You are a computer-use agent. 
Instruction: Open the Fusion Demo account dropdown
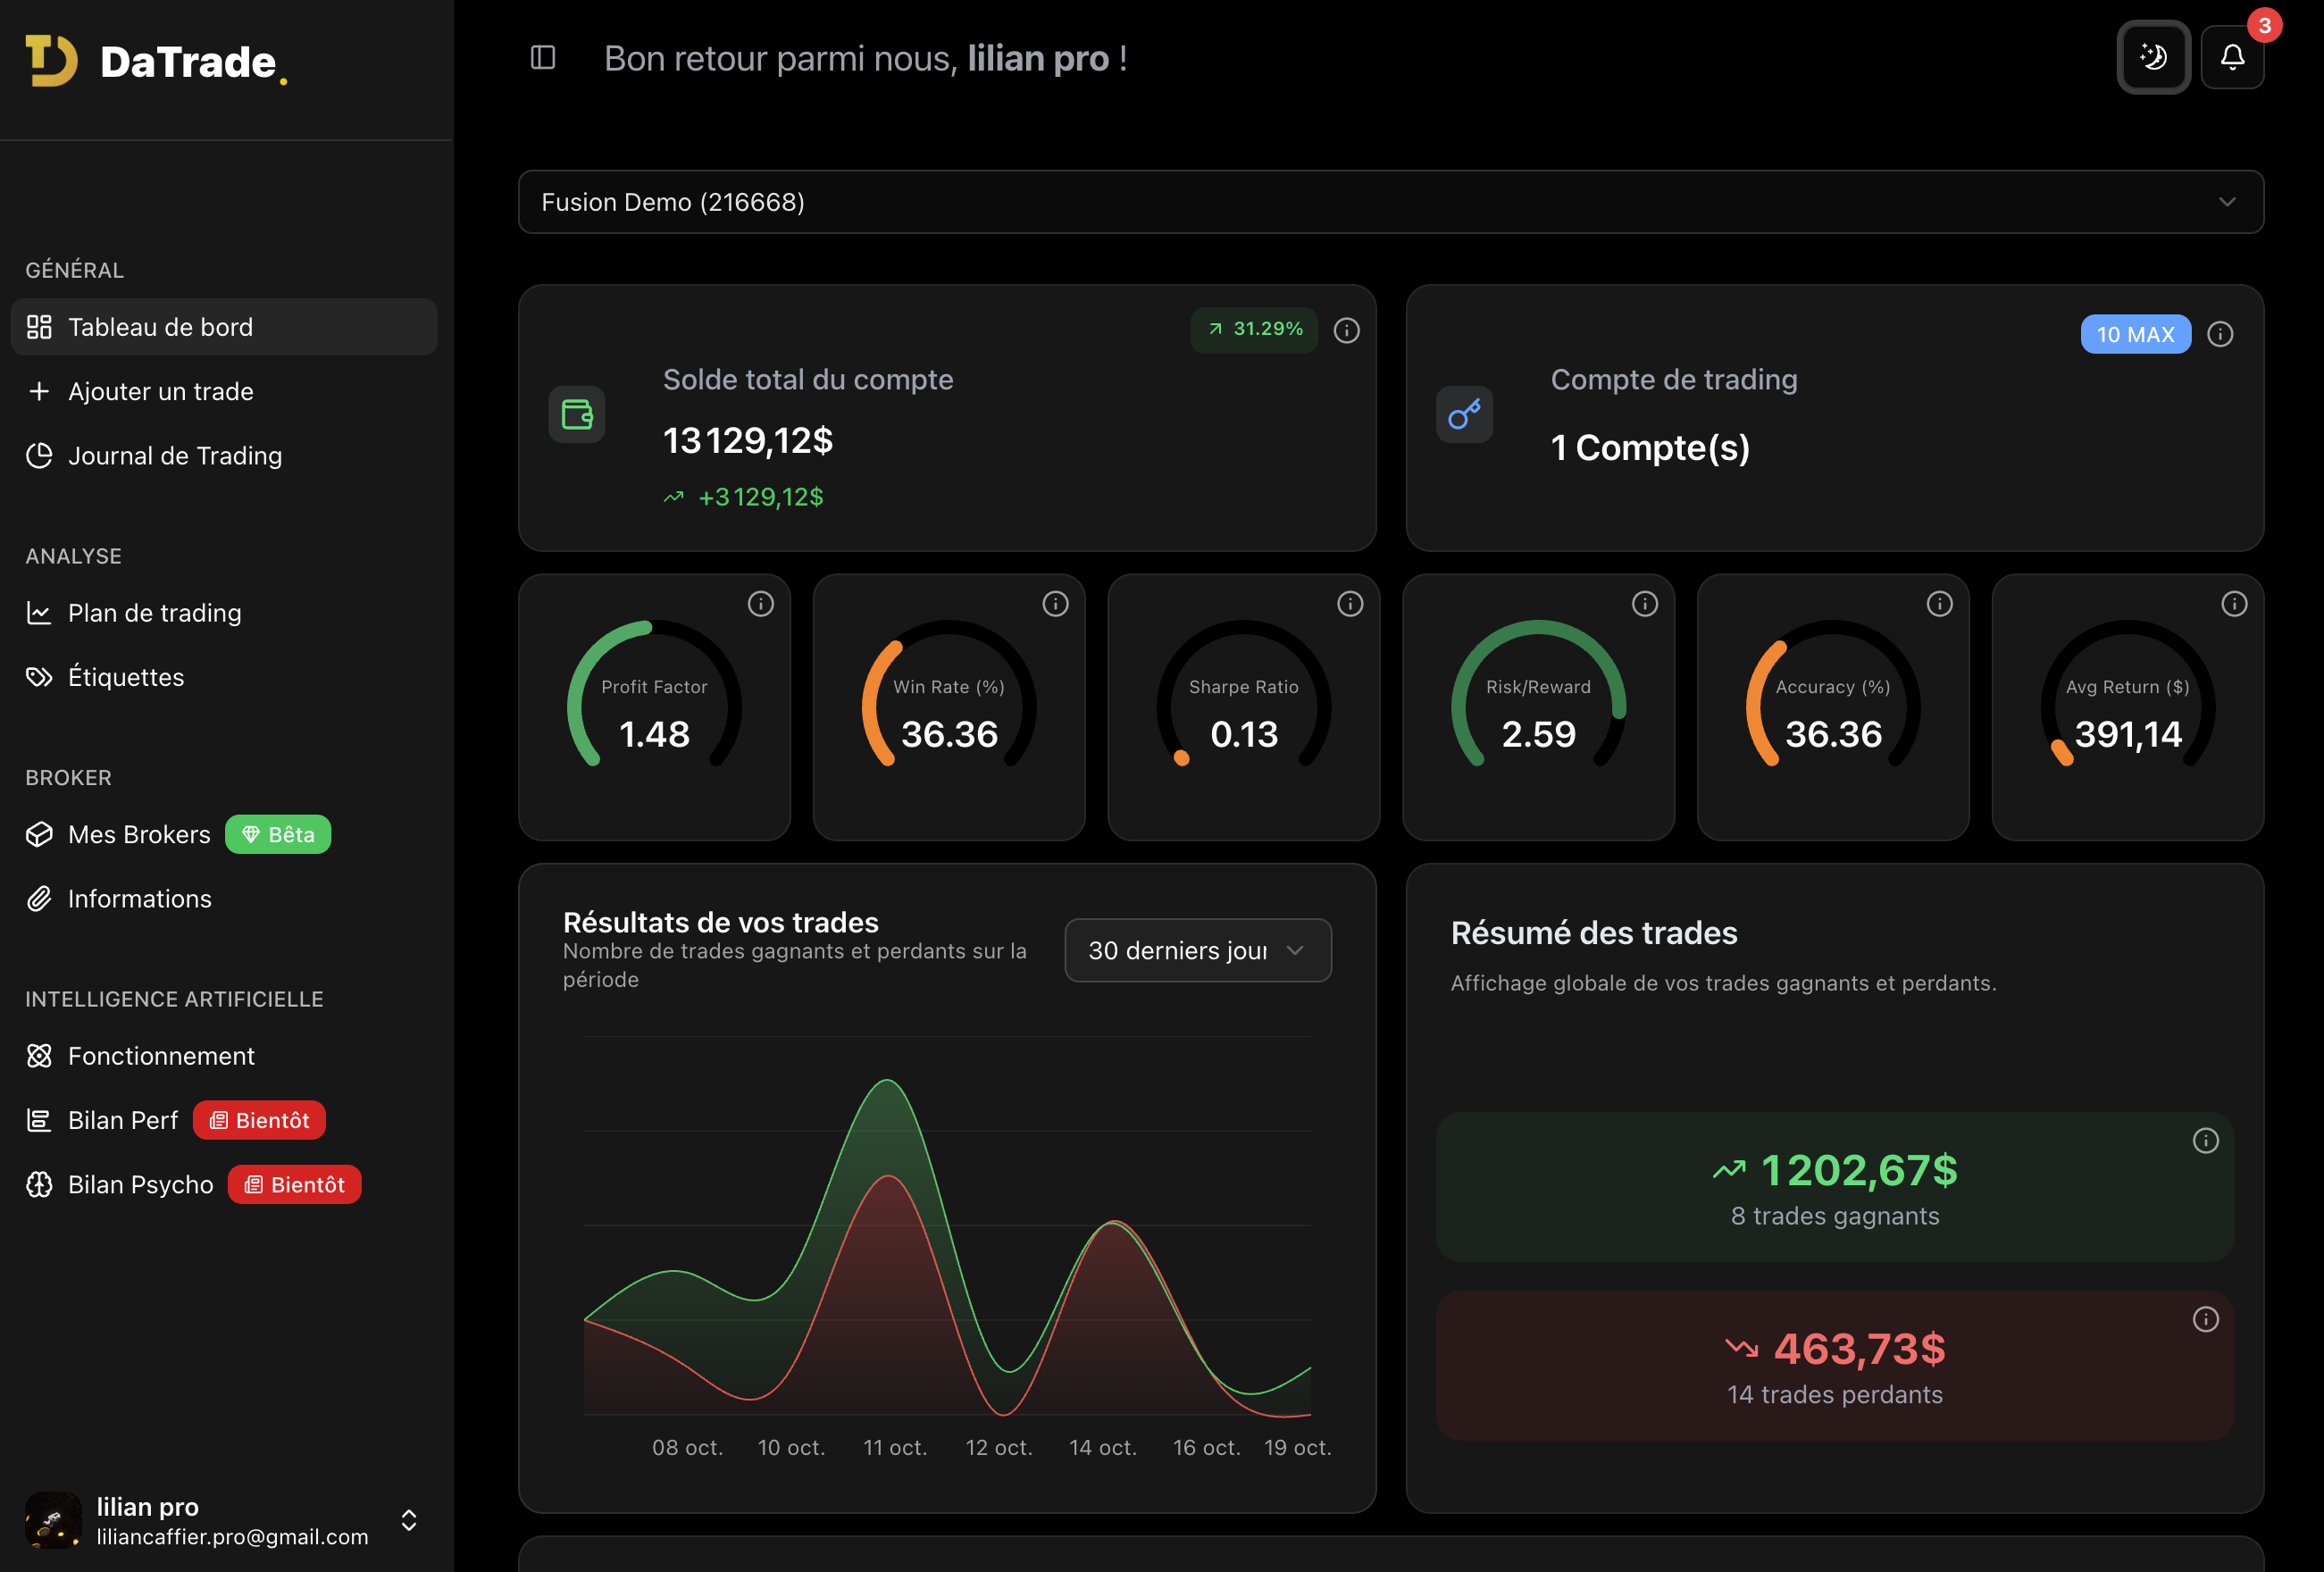pos(1390,202)
